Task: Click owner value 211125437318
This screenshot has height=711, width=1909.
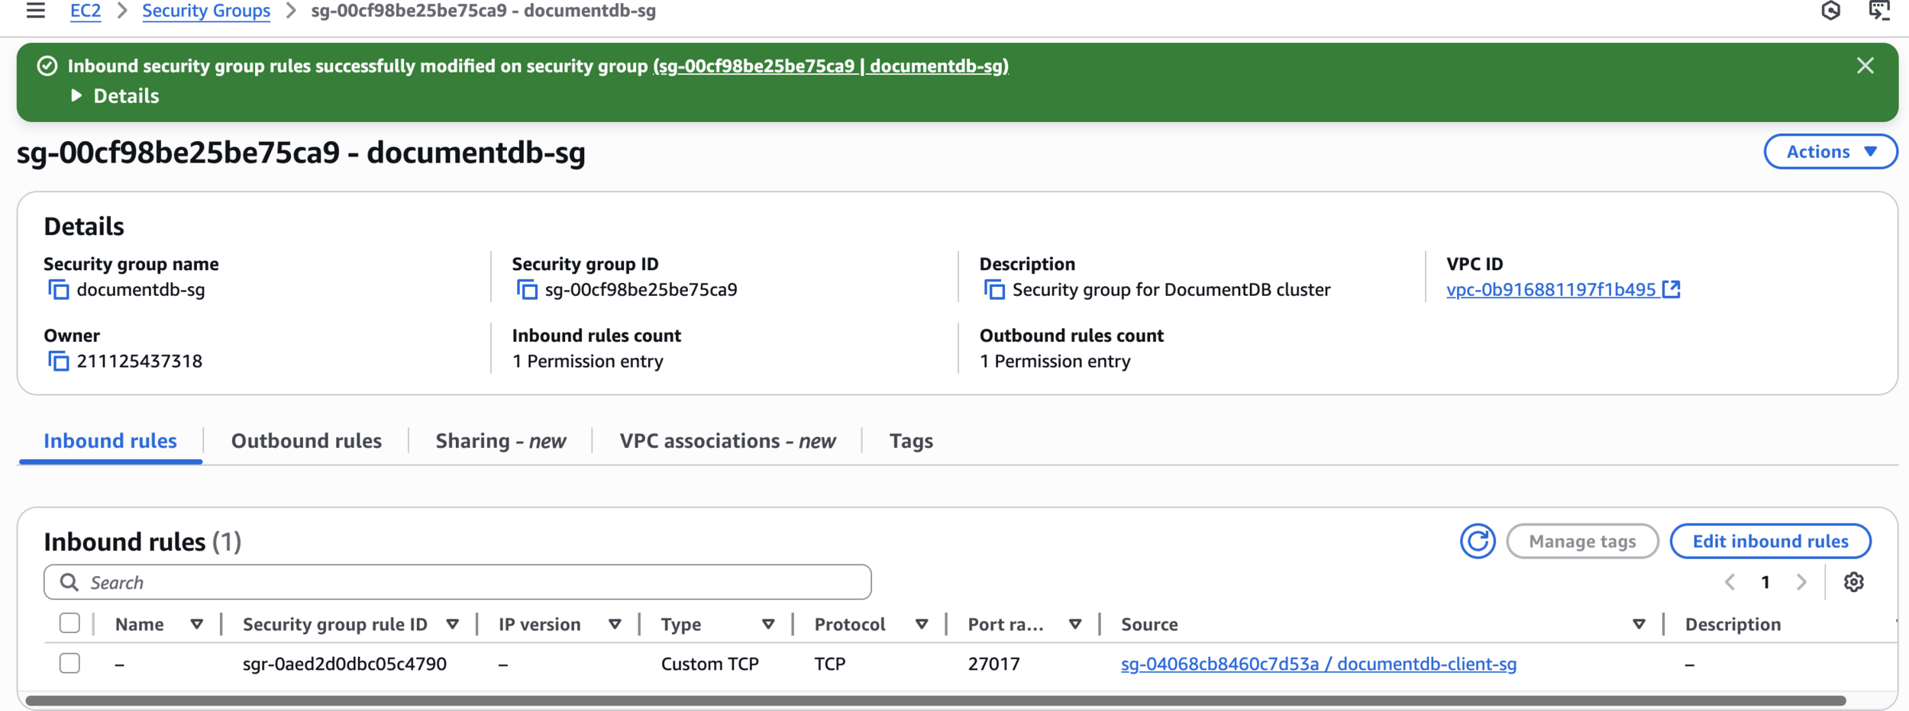Action: (x=139, y=362)
